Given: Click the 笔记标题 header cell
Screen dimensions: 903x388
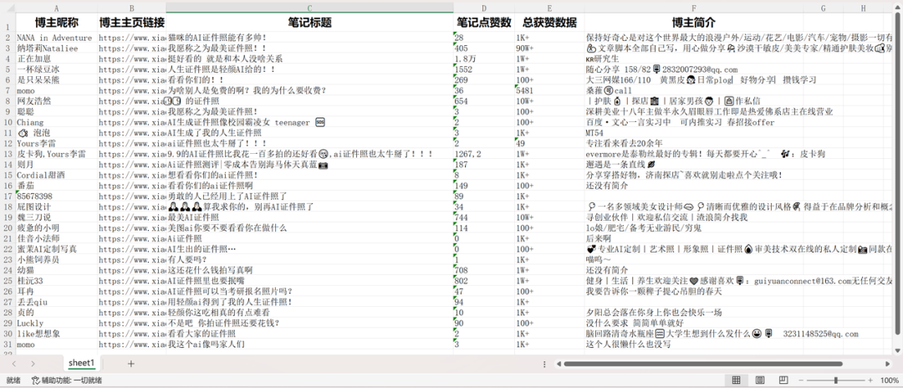Looking at the screenshot, I should tap(310, 23).
